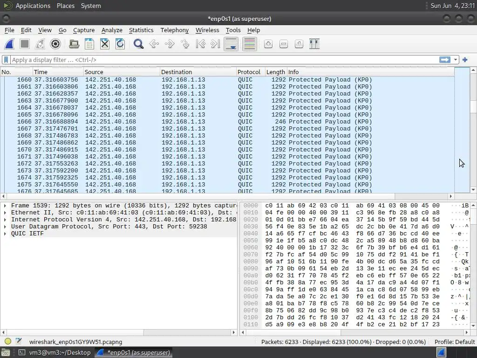
Task: Sort packets by Protocol column header
Action: pos(250,72)
